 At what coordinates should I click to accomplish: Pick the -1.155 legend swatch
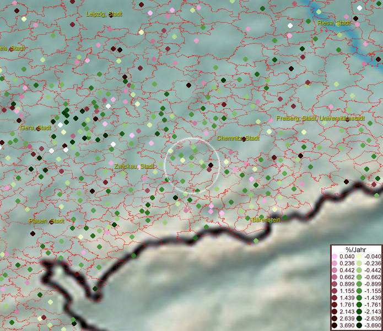point(359,291)
